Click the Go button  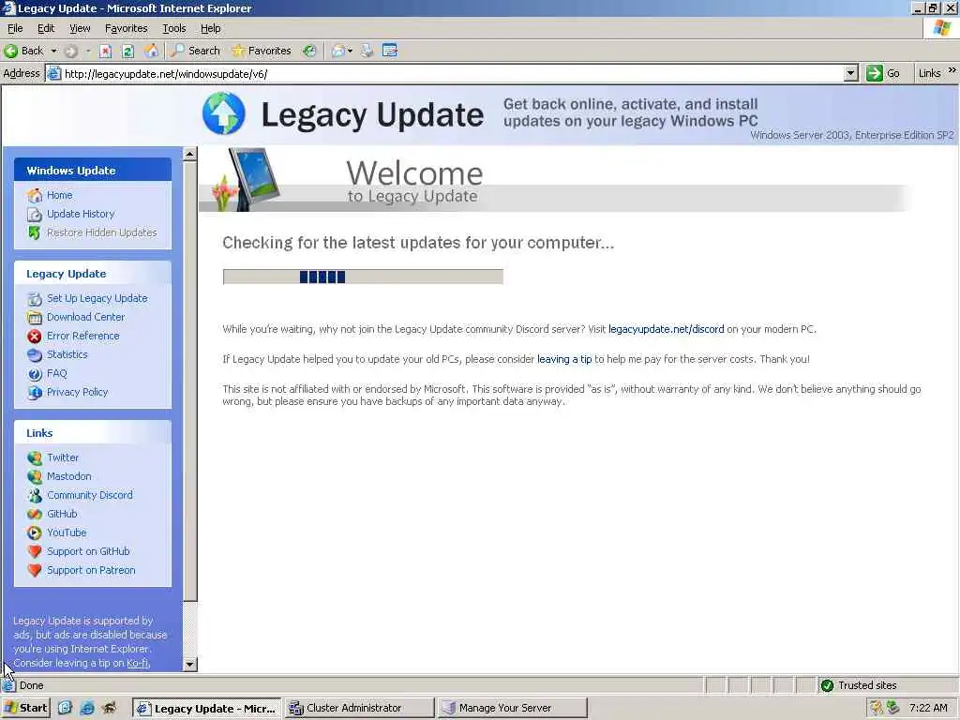[x=883, y=73]
